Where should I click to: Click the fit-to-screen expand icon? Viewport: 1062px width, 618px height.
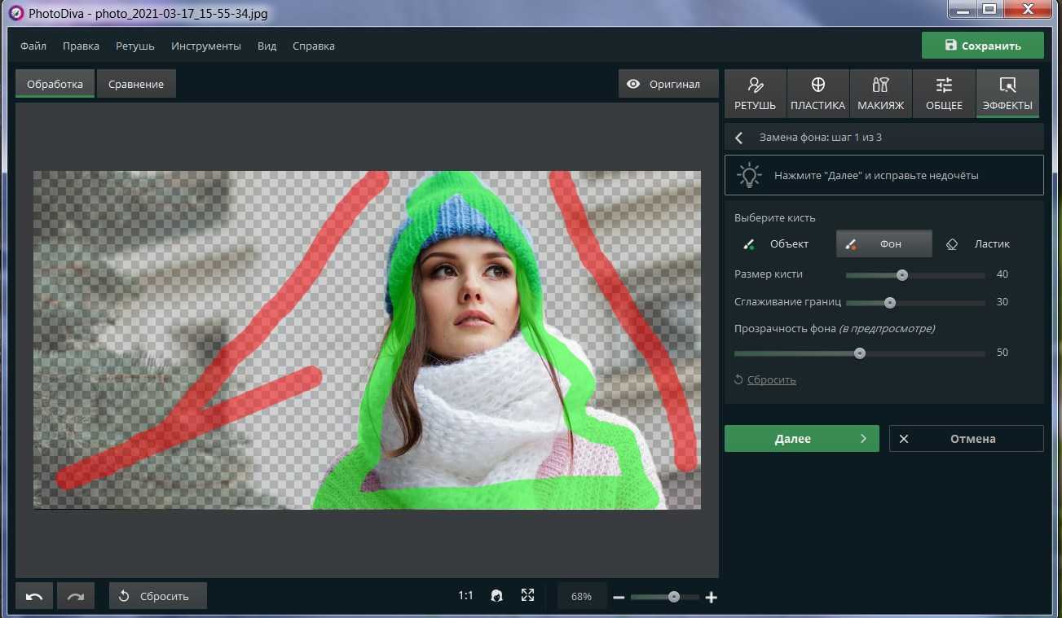coord(527,596)
